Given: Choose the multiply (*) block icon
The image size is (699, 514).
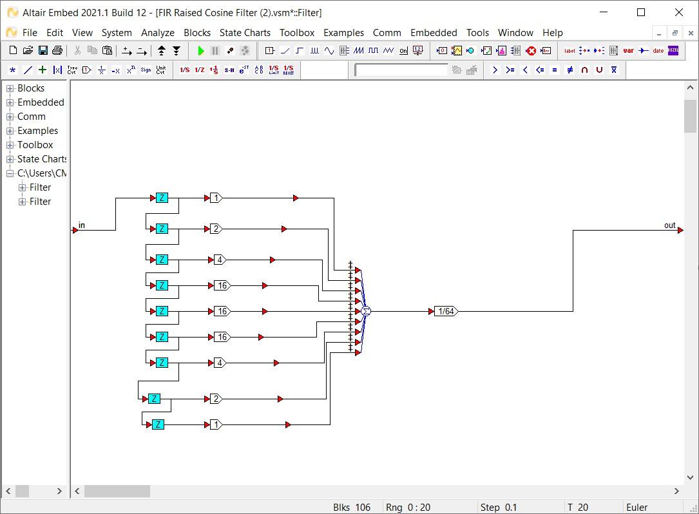Looking at the screenshot, I should (13, 70).
